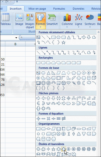Pick the heart shape in Formes de base
This screenshot has height=157, width=101.
(69, 83)
